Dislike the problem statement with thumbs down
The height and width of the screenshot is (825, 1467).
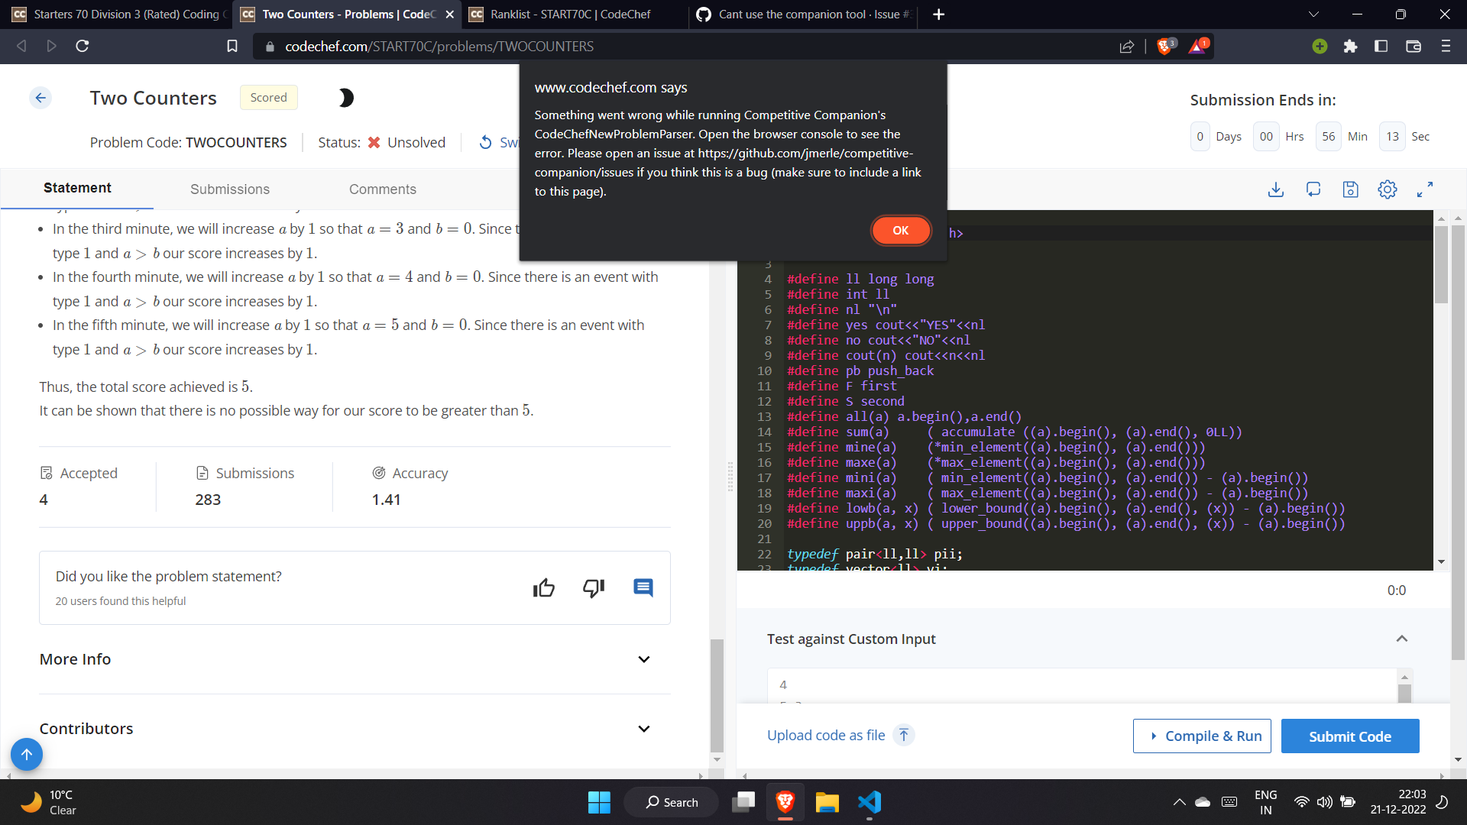tap(594, 588)
